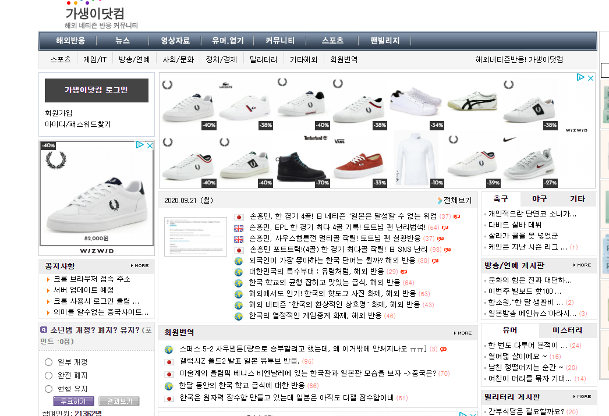The image size is (609, 416).
Task: Select the 일부 개정 poll option
Action: (48, 362)
